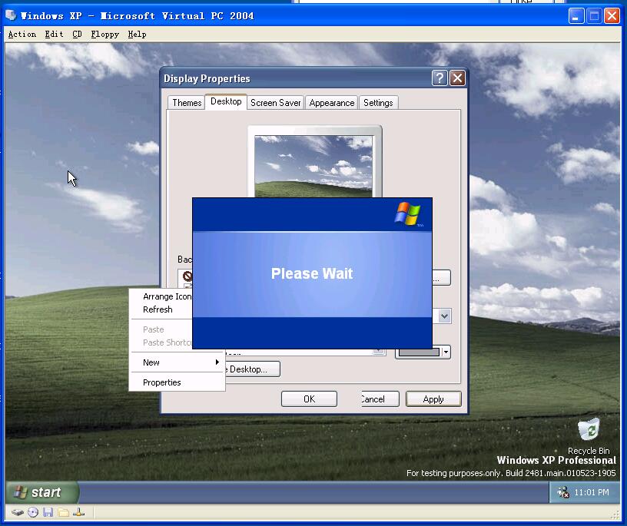Click the network adapter status icon

[x=79, y=512]
